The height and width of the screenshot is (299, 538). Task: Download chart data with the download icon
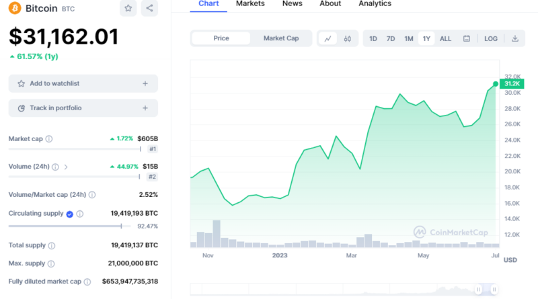[514, 38]
